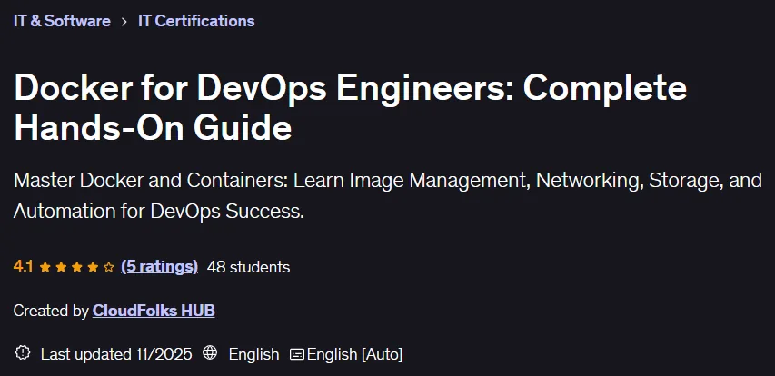Open the CloudFolks HUB instructor link
The width and height of the screenshot is (775, 376).
154,311
